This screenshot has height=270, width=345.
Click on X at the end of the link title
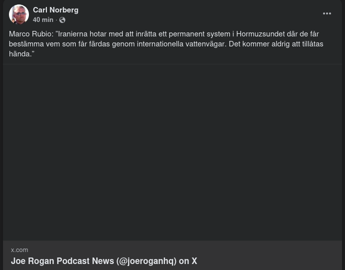[194, 261]
